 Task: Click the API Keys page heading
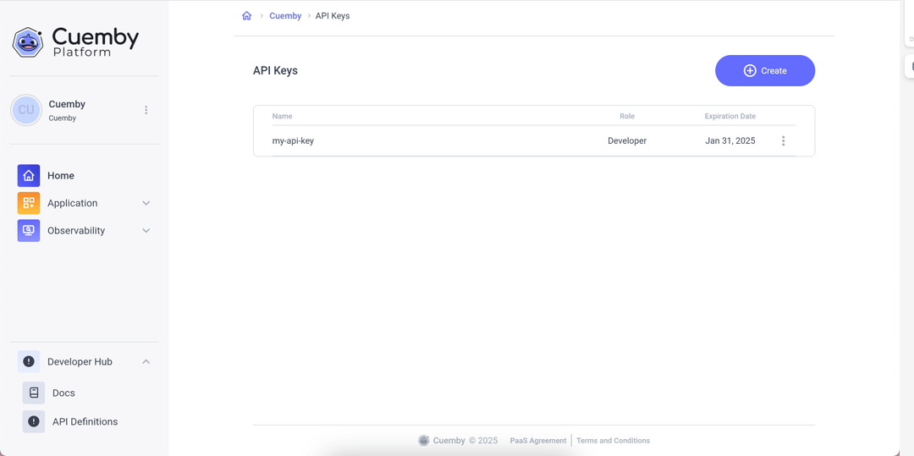[275, 70]
